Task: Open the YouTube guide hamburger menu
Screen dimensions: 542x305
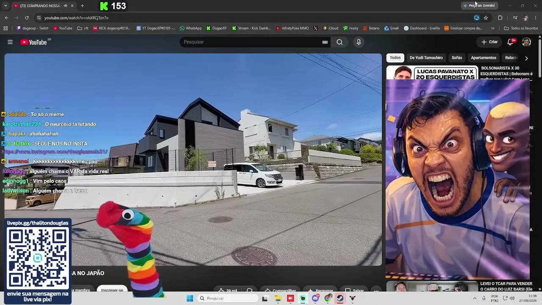Action: [x=10, y=42]
